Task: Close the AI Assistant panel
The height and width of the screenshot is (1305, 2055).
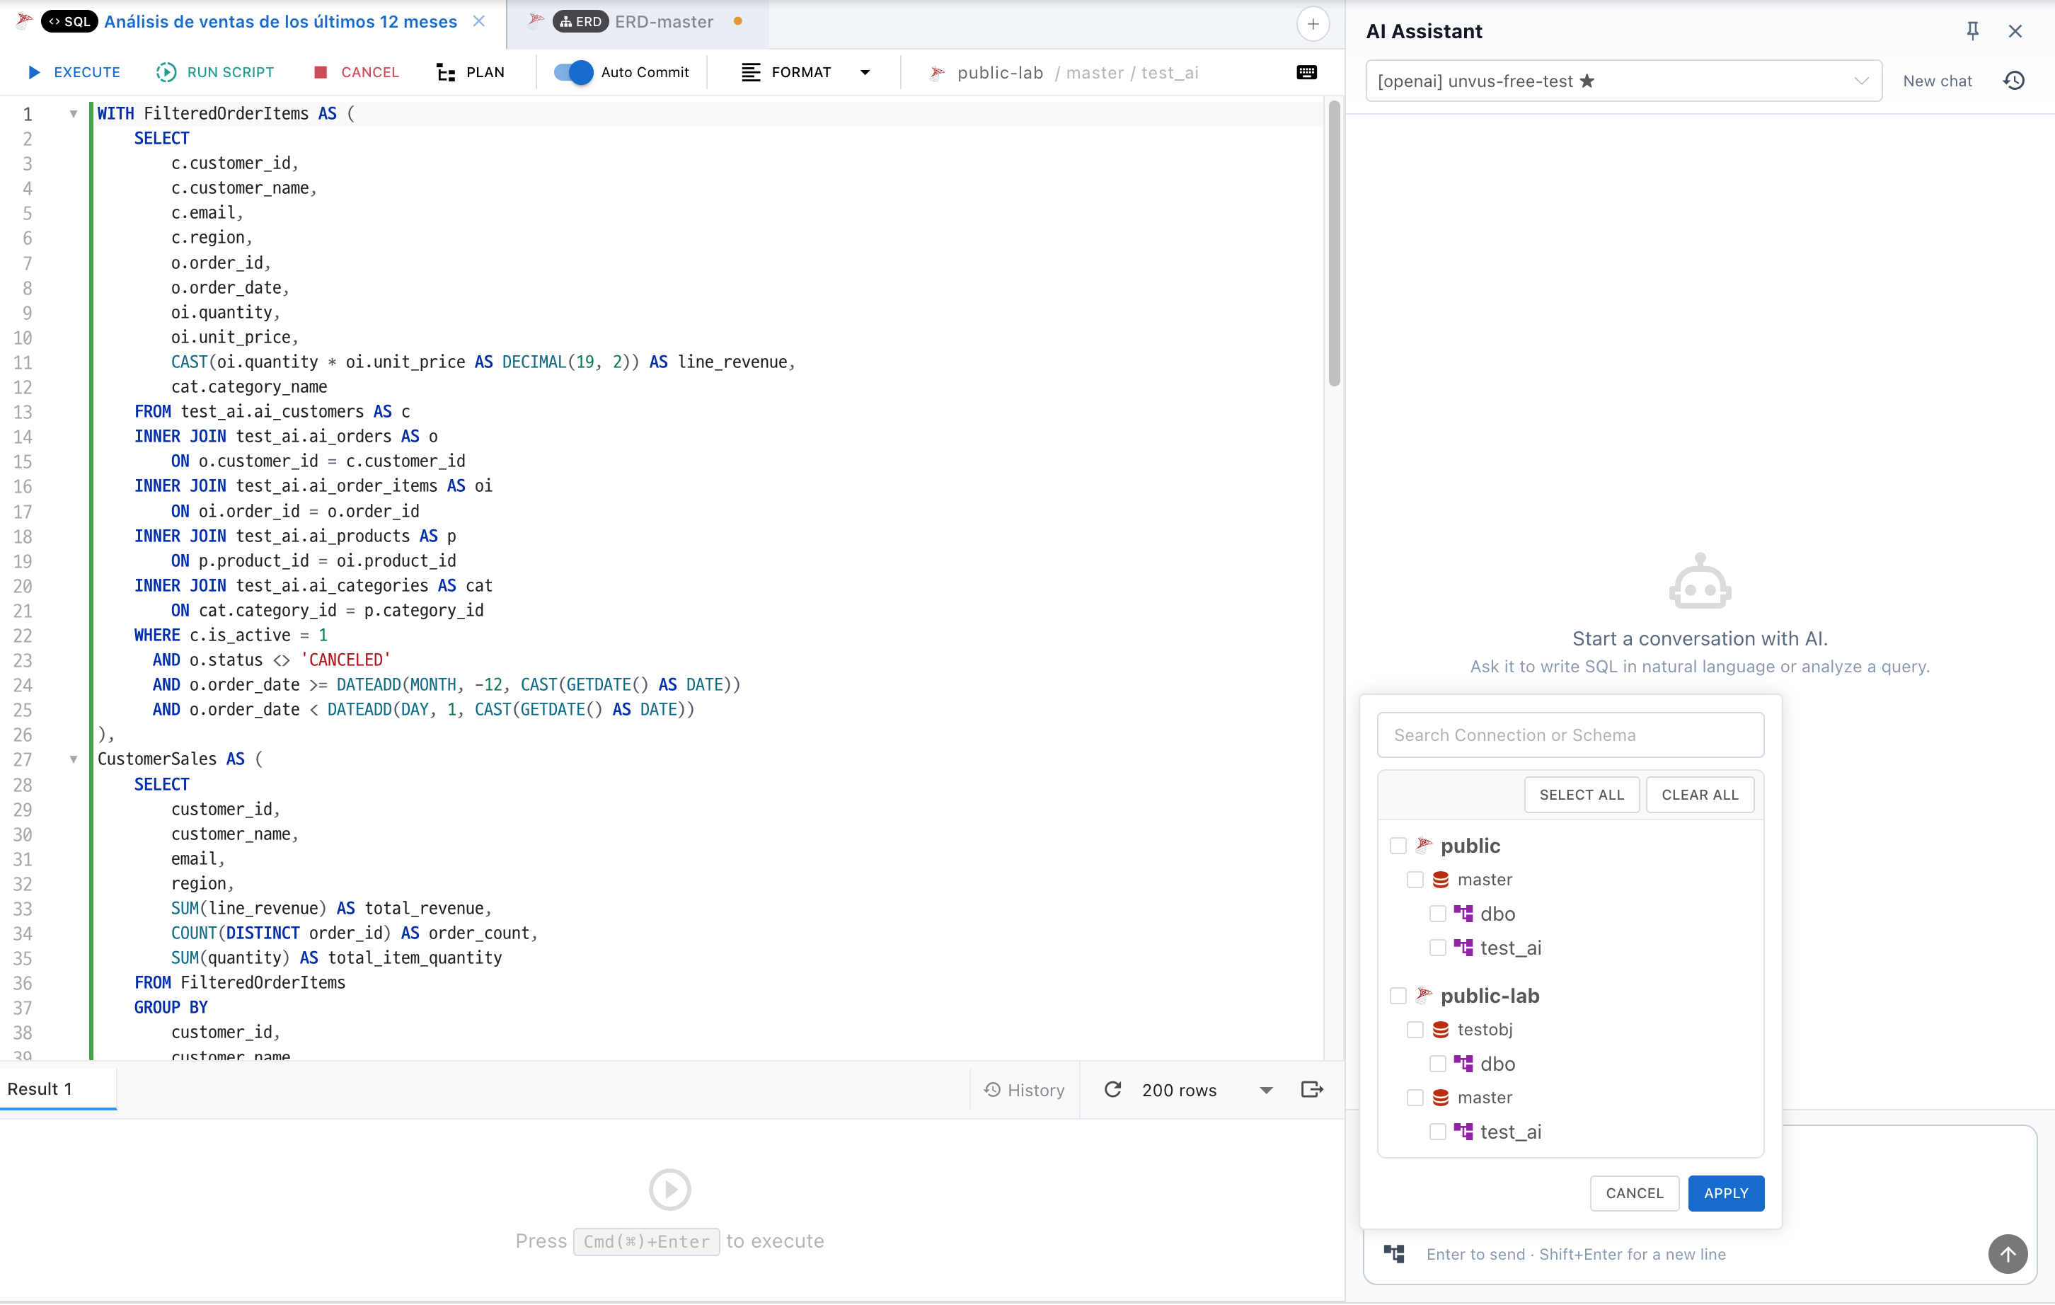Action: tap(2015, 32)
